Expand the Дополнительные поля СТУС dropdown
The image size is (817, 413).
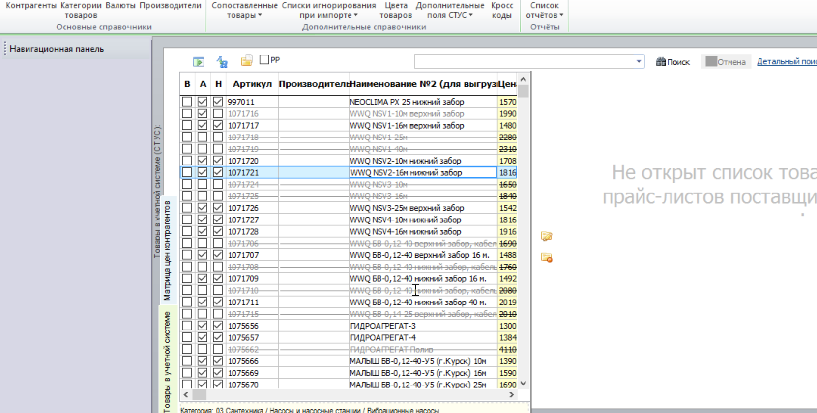[x=449, y=10]
